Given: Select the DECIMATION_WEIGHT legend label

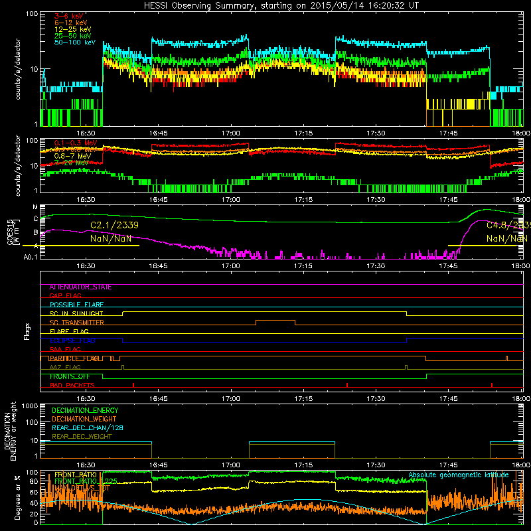Looking at the screenshot, I should click(x=84, y=419).
